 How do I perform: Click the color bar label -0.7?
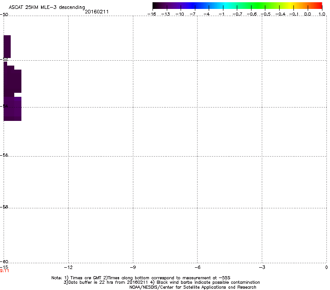[237, 14]
